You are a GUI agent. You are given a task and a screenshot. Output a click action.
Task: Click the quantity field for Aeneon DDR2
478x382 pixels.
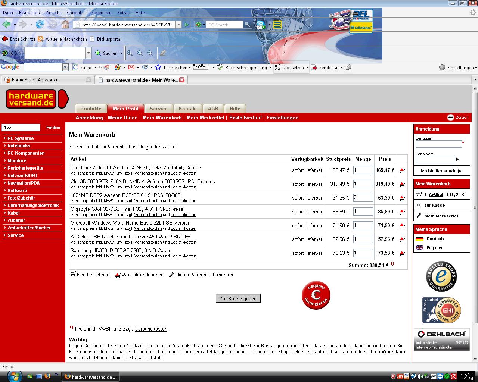click(x=363, y=198)
